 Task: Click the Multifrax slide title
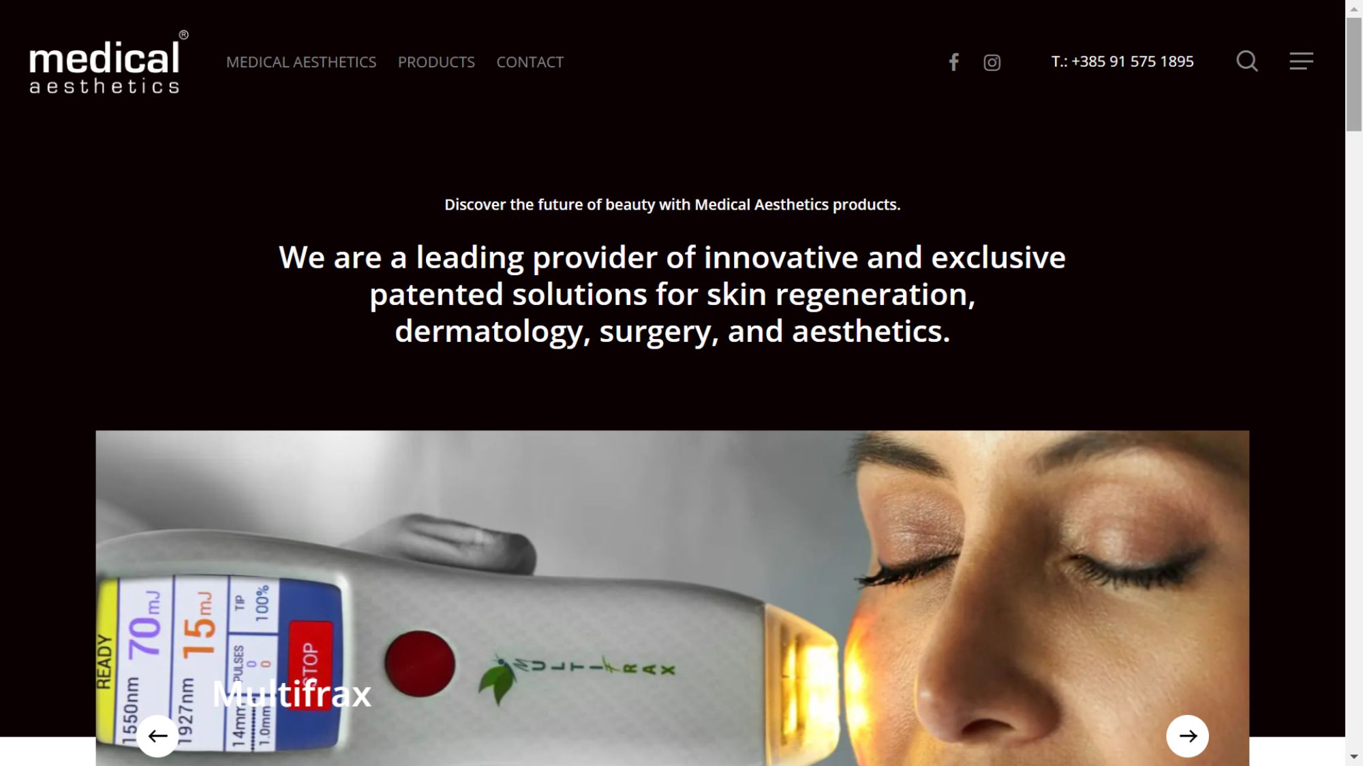pos(292,695)
